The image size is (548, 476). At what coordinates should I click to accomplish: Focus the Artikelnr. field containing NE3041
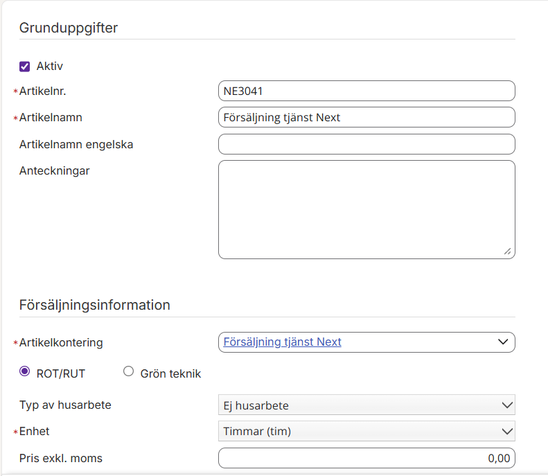[366, 91]
